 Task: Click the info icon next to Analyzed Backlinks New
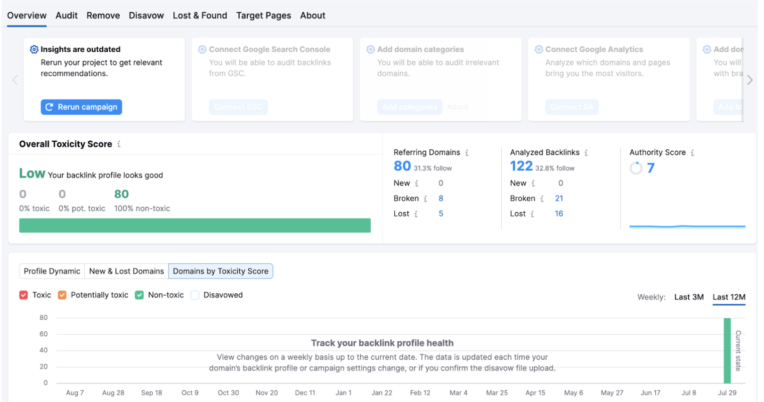click(533, 183)
